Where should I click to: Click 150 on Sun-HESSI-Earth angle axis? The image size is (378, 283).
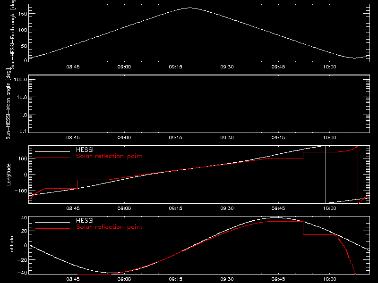pyautogui.click(x=22, y=14)
